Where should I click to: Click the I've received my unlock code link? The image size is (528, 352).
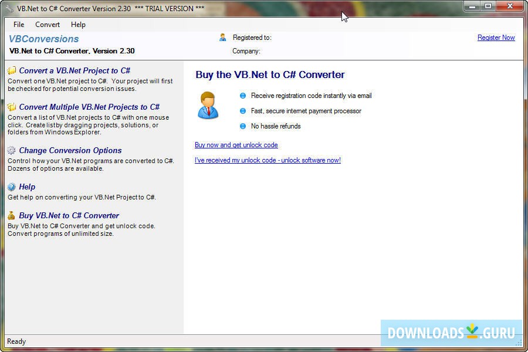[268, 160]
